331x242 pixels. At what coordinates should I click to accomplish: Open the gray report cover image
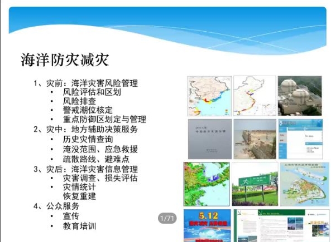click(x=210, y=139)
